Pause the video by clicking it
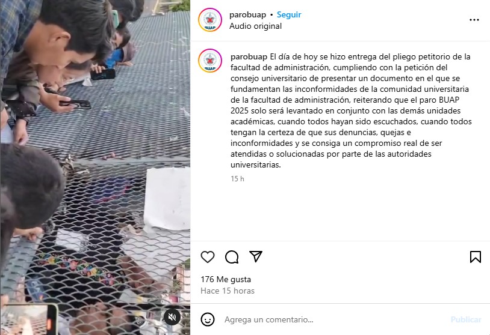 (95, 167)
